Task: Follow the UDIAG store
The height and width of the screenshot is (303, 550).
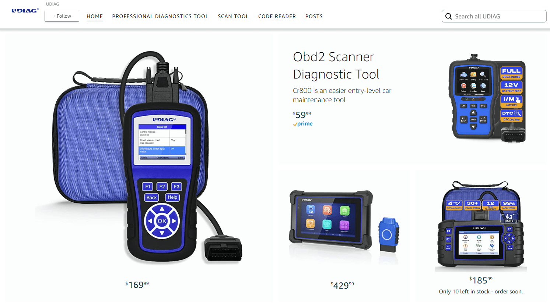Action: click(62, 16)
